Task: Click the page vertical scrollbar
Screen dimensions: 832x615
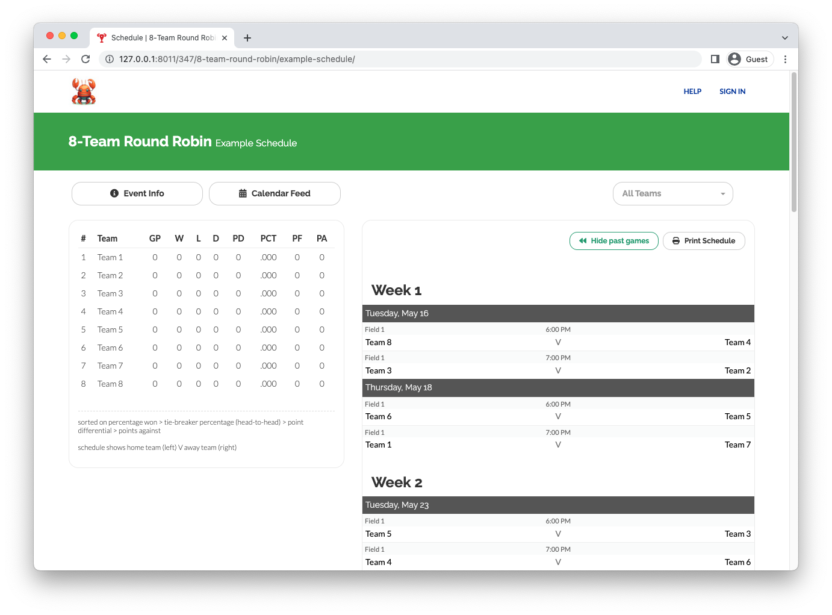Action: [x=793, y=143]
